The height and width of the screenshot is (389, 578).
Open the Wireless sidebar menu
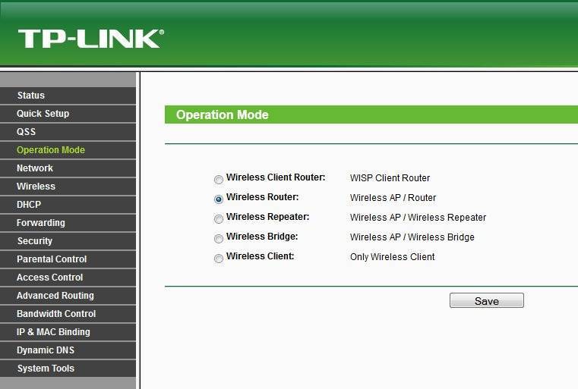tap(68, 187)
